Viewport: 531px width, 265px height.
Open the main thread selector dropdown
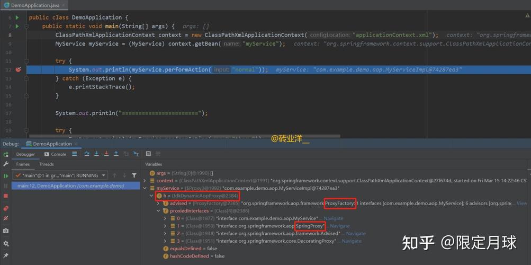[60, 175]
